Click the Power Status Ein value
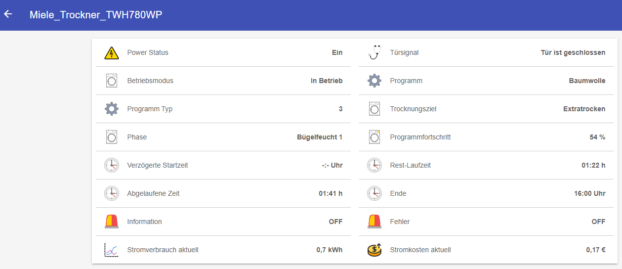Screen dimensions: 622x269 click(337, 52)
